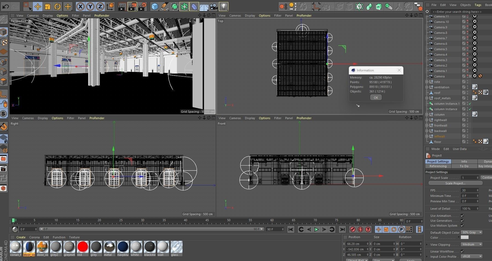Click the Undo arrow icon
The width and height of the screenshot is (492, 261).
[x=6, y=6]
